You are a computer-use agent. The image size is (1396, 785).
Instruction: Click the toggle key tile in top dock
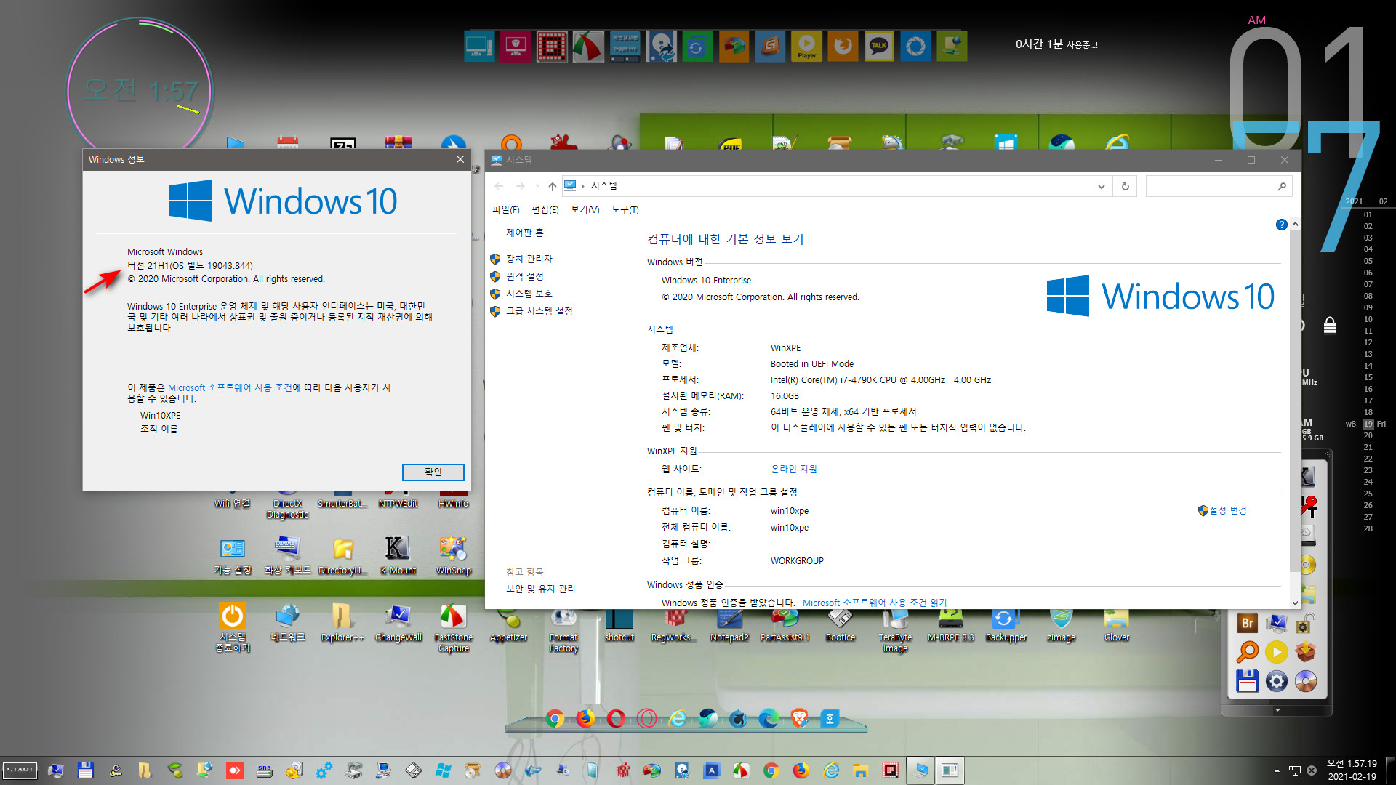625,47
